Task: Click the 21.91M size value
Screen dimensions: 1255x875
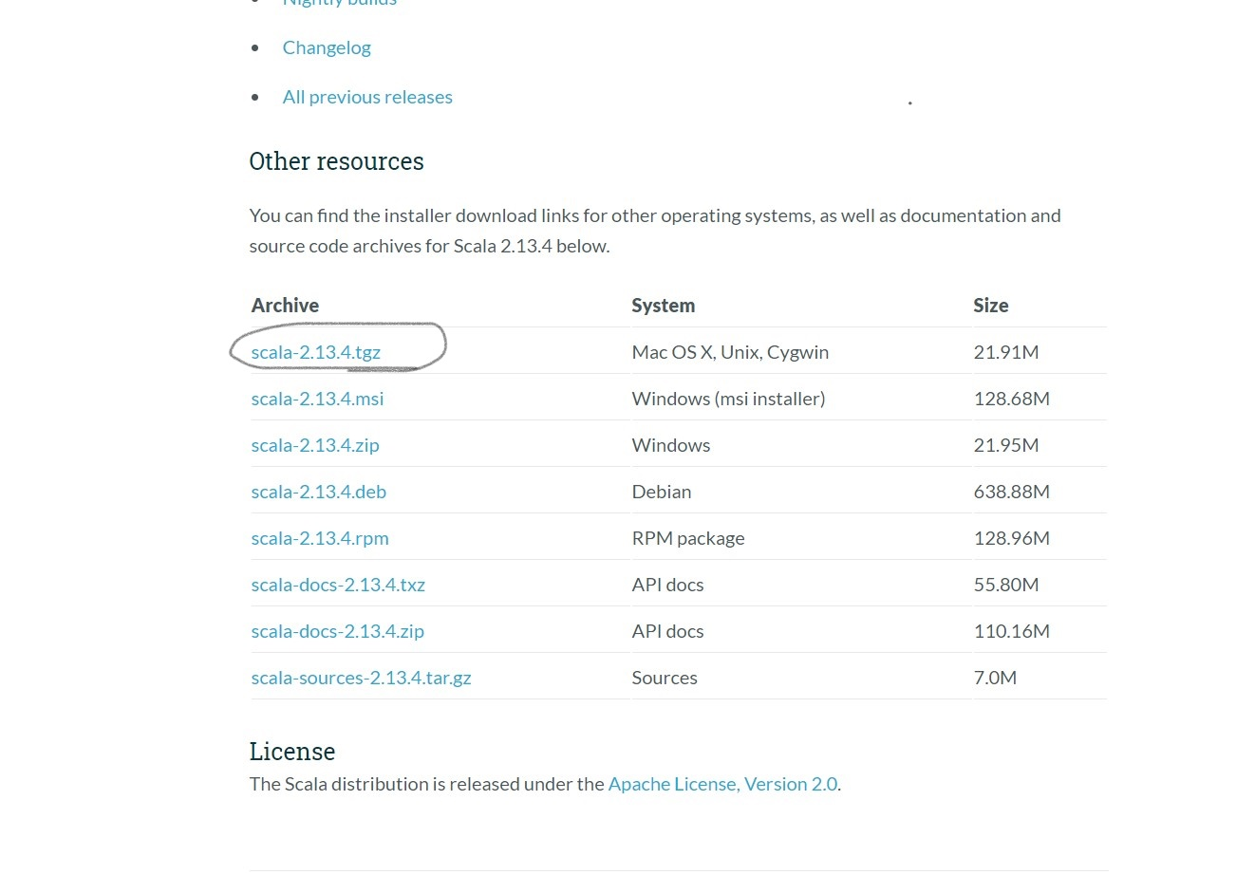Action: click(x=1006, y=352)
